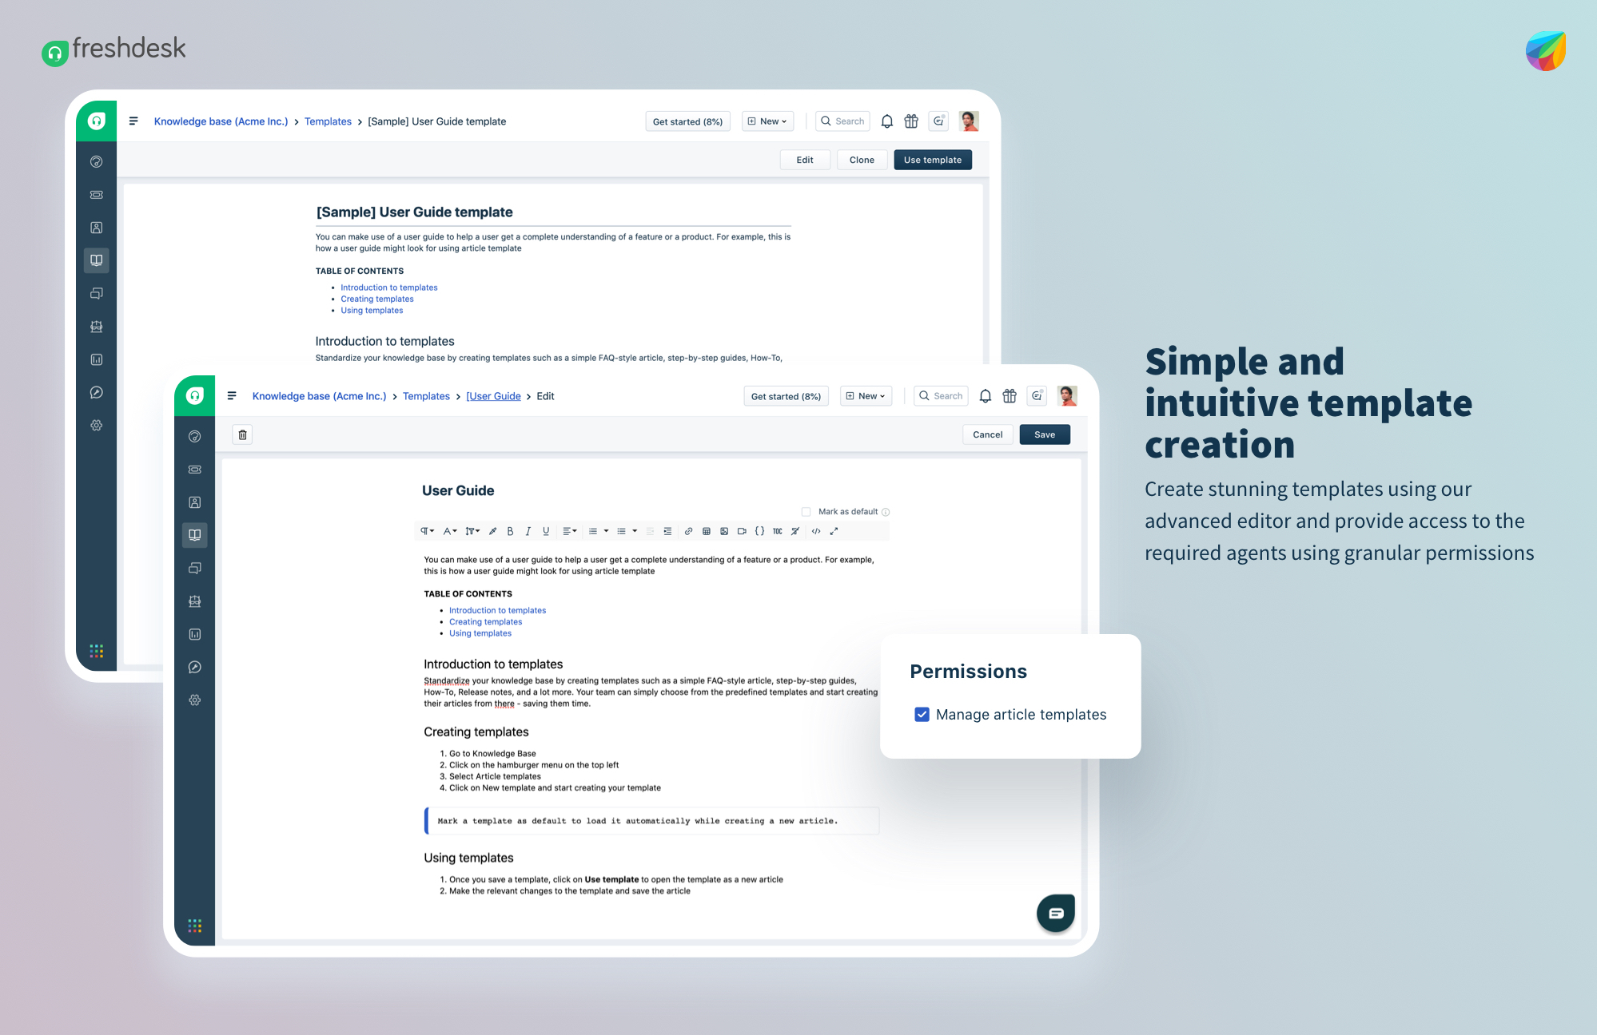1597x1035 pixels.
Task: Select the Templates menu item
Action: pos(329,121)
